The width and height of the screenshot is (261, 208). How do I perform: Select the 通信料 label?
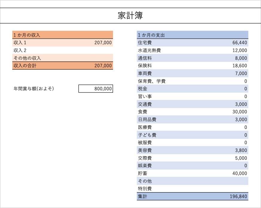pos(145,58)
